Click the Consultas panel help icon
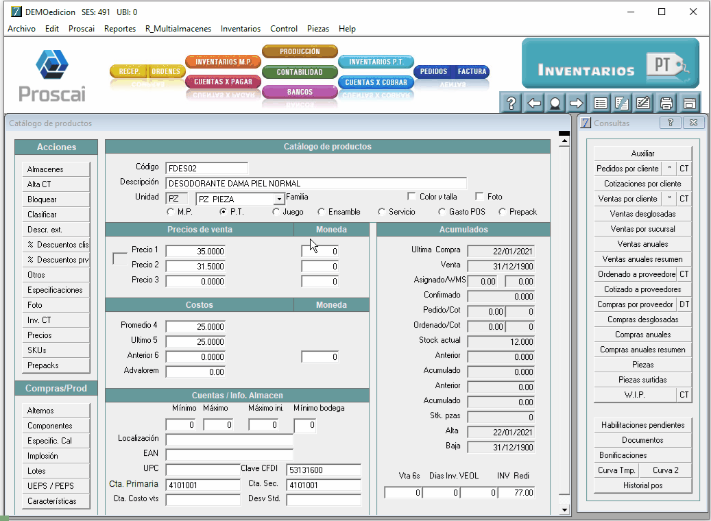This screenshot has width=711, height=521. pos(671,123)
